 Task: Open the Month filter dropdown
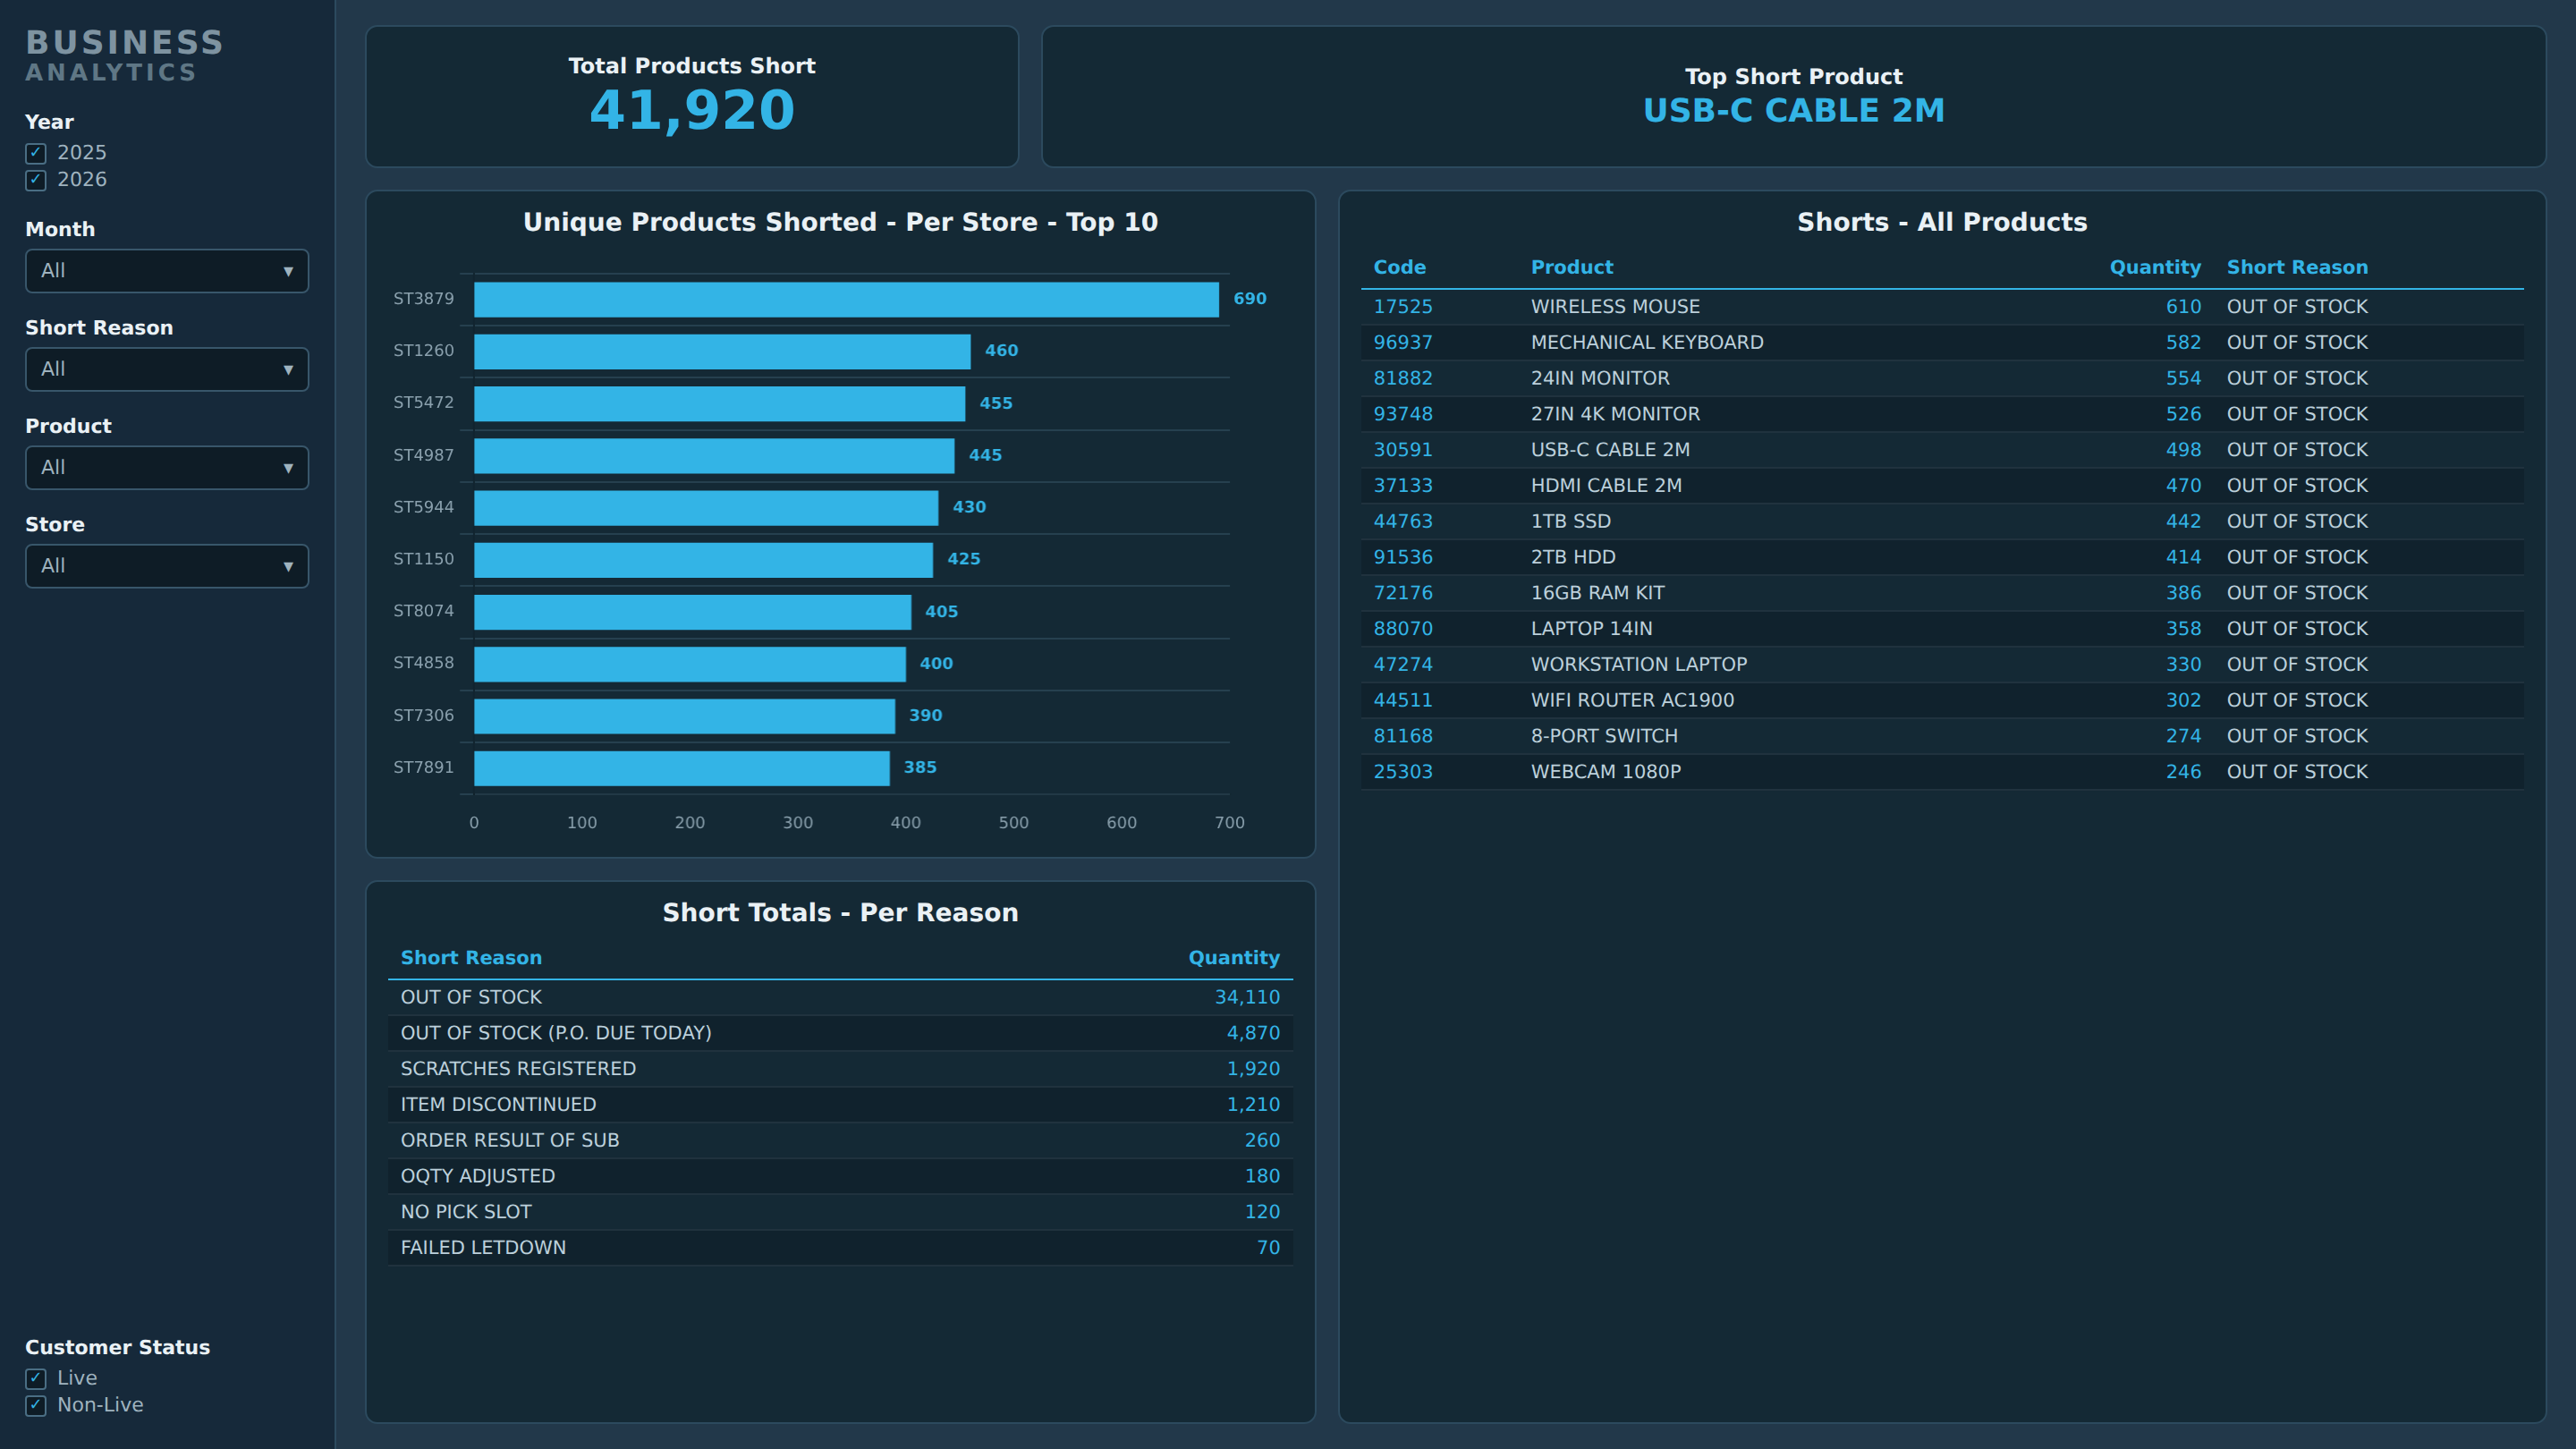[x=167, y=271]
